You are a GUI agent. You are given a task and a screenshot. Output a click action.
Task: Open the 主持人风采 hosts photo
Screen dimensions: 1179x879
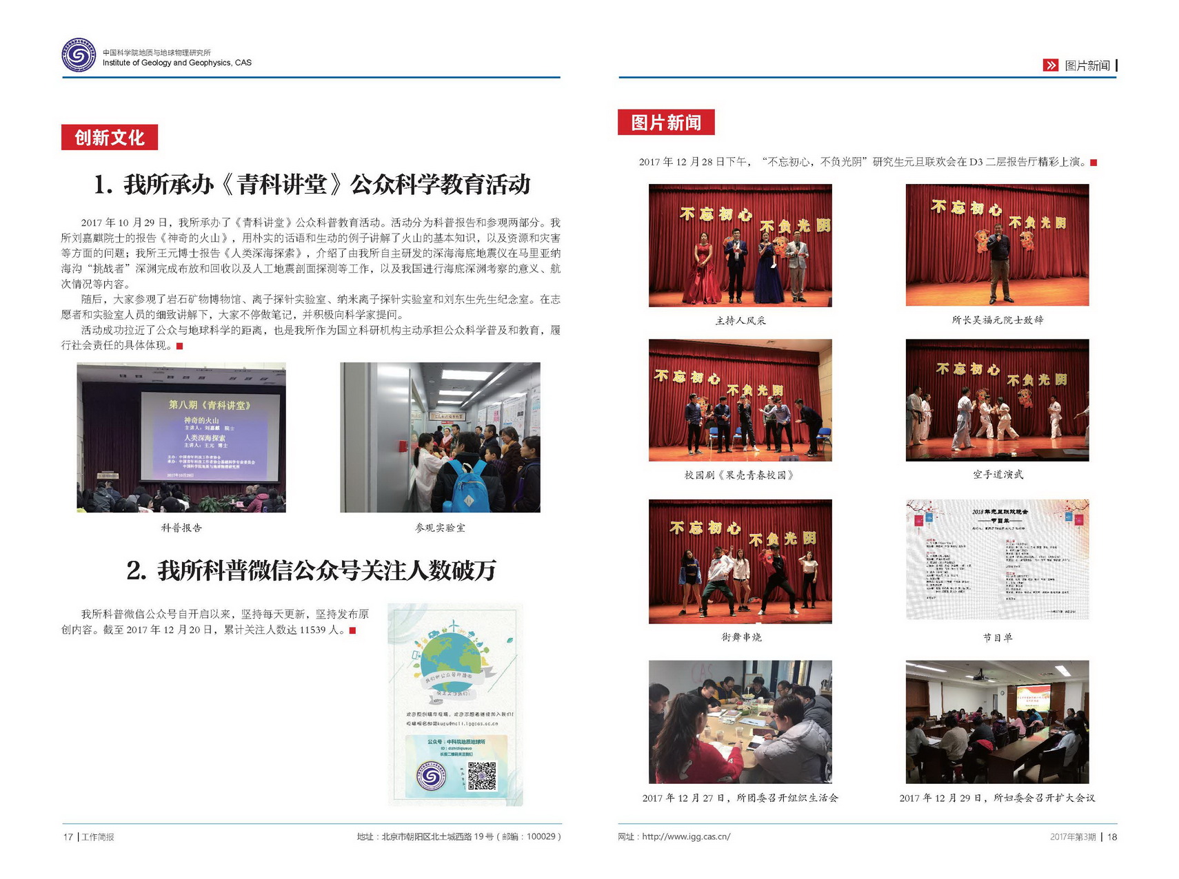740,245
